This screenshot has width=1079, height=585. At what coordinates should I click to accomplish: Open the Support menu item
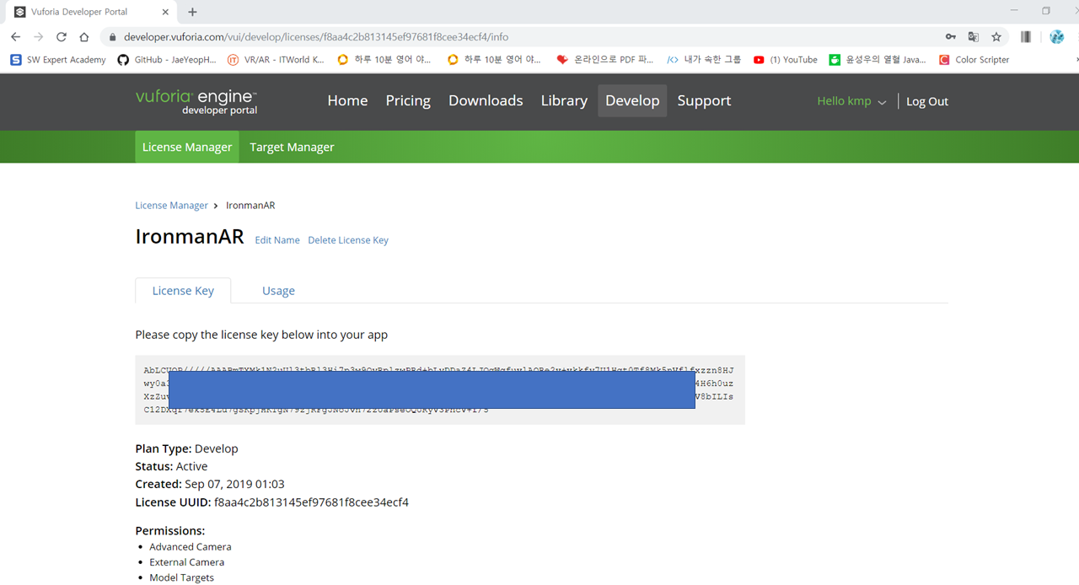tap(704, 100)
